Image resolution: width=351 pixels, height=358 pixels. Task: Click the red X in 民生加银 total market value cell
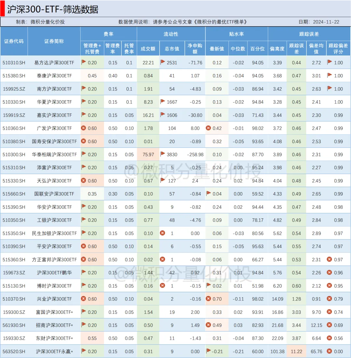point(162,233)
